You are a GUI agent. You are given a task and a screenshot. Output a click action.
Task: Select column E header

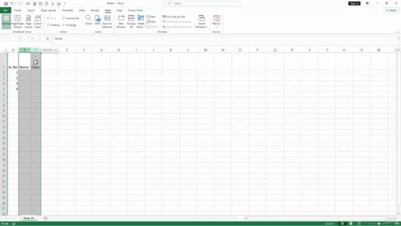click(67, 50)
